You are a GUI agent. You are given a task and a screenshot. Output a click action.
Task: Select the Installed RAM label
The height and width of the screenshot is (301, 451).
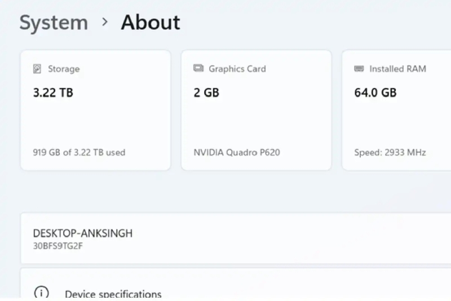click(397, 69)
